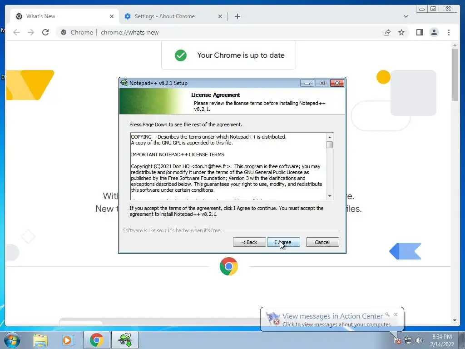Click the Action Center flag tray icon

[397, 340]
